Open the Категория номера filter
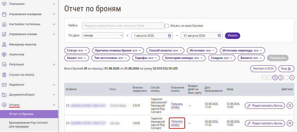The image size is (297, 132). 184,58
